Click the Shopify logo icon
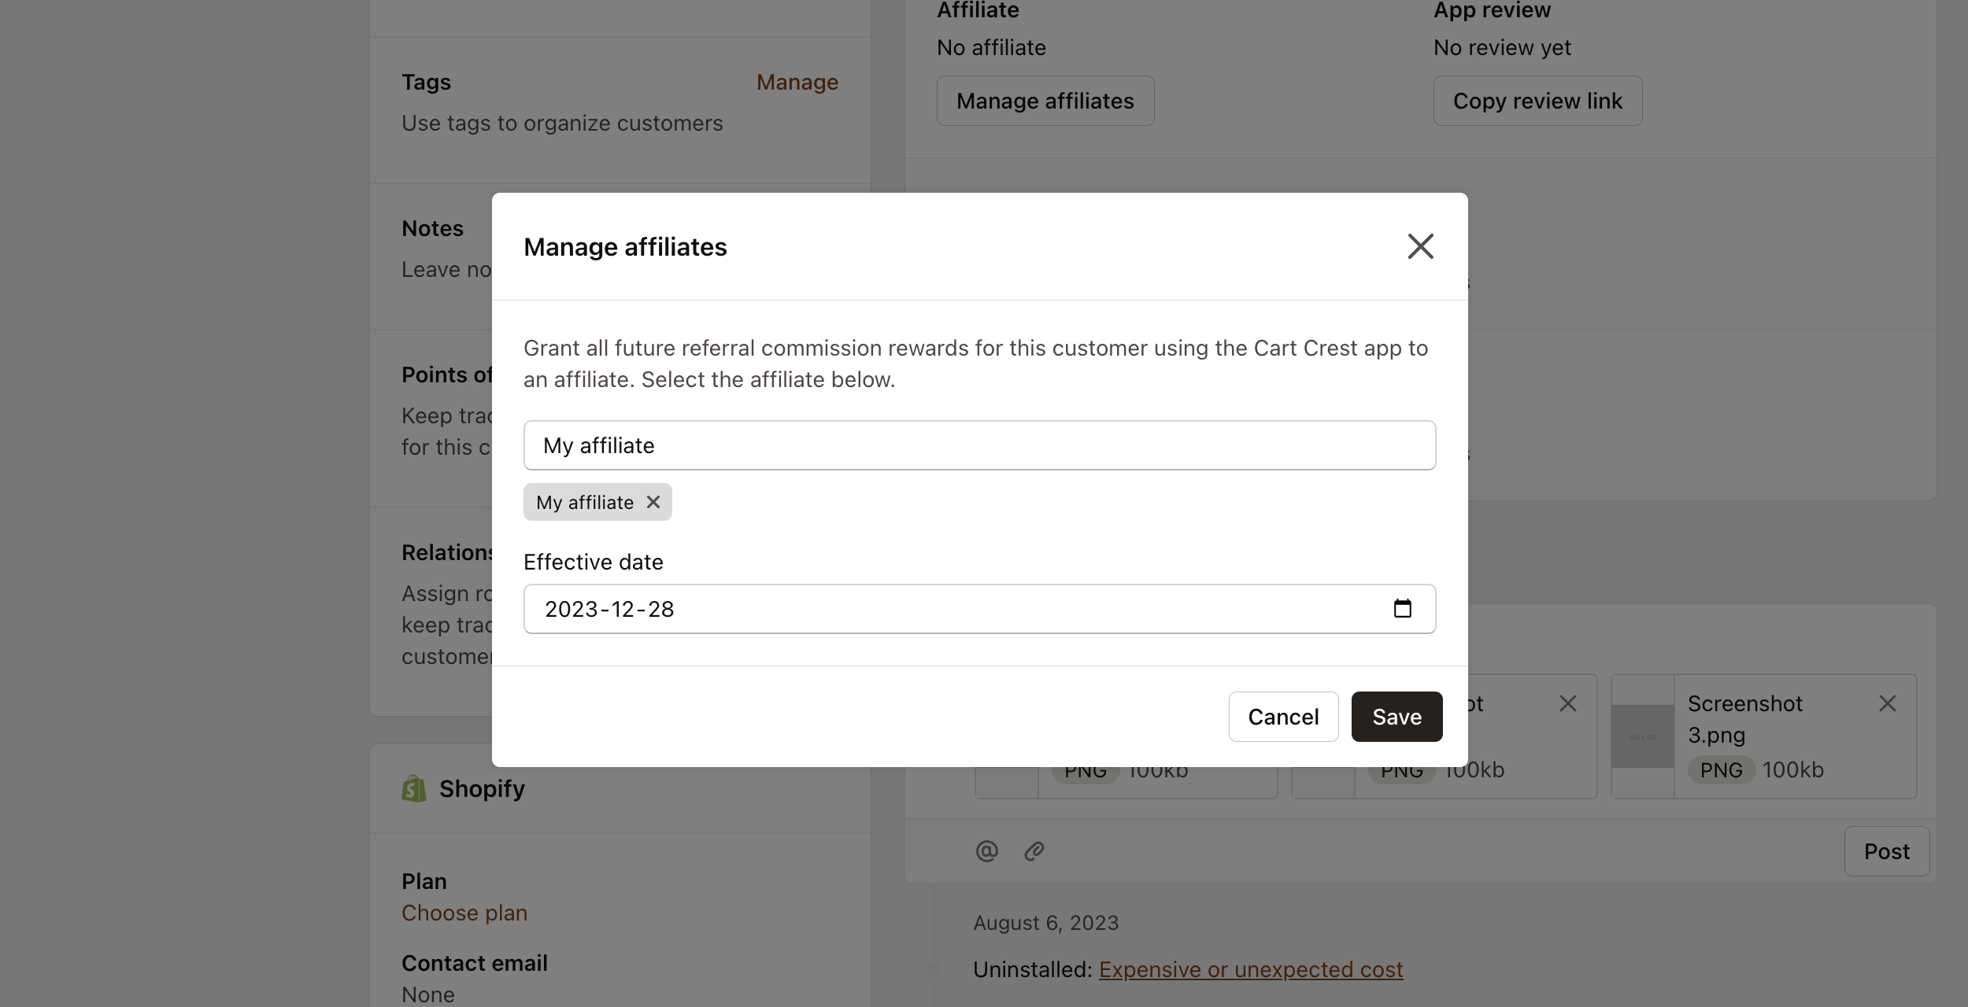The height and width of the screenshot is (1007, 1968). pyautogui.click(x=414, y=788)
